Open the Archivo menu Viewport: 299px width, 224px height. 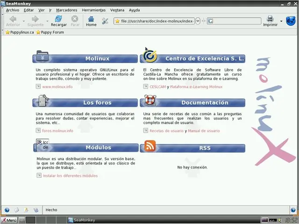(13, 10)
